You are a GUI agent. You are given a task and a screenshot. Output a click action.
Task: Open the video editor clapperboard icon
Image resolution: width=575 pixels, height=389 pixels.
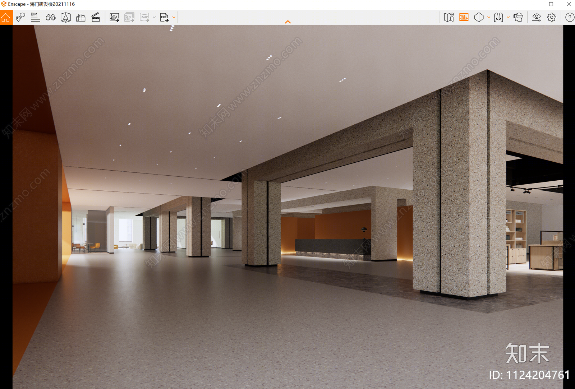(96, 17)
